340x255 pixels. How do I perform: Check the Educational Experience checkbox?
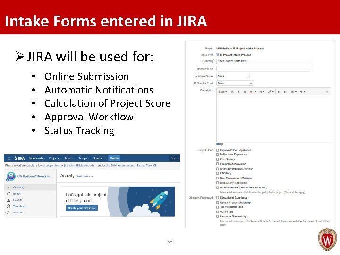pos(218,198)
